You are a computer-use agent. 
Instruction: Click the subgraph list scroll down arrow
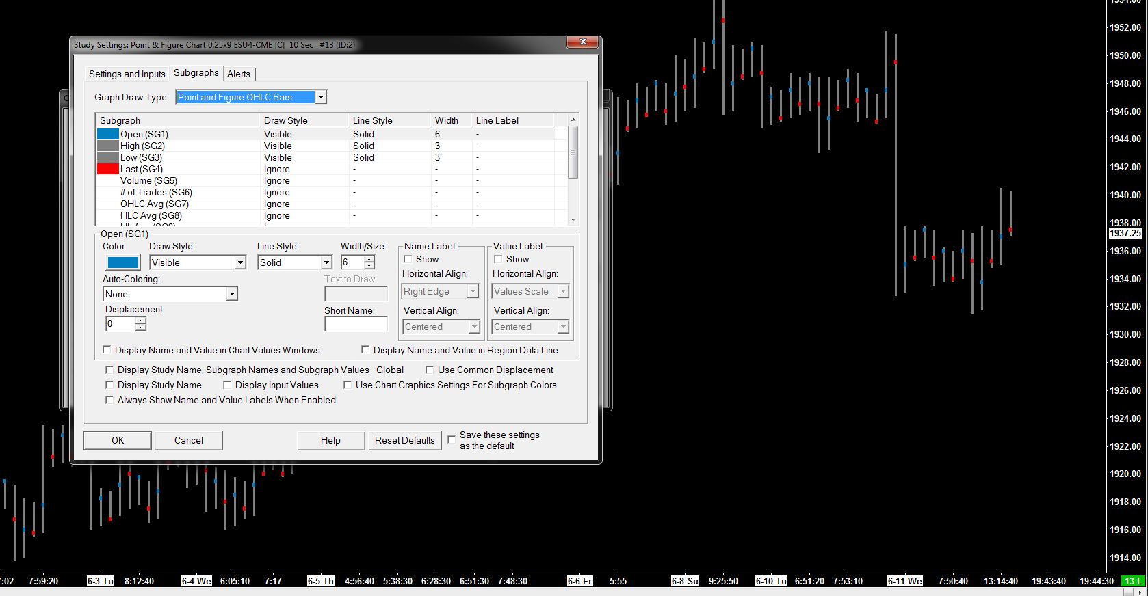pyautogui.click(x=573, y=219)
